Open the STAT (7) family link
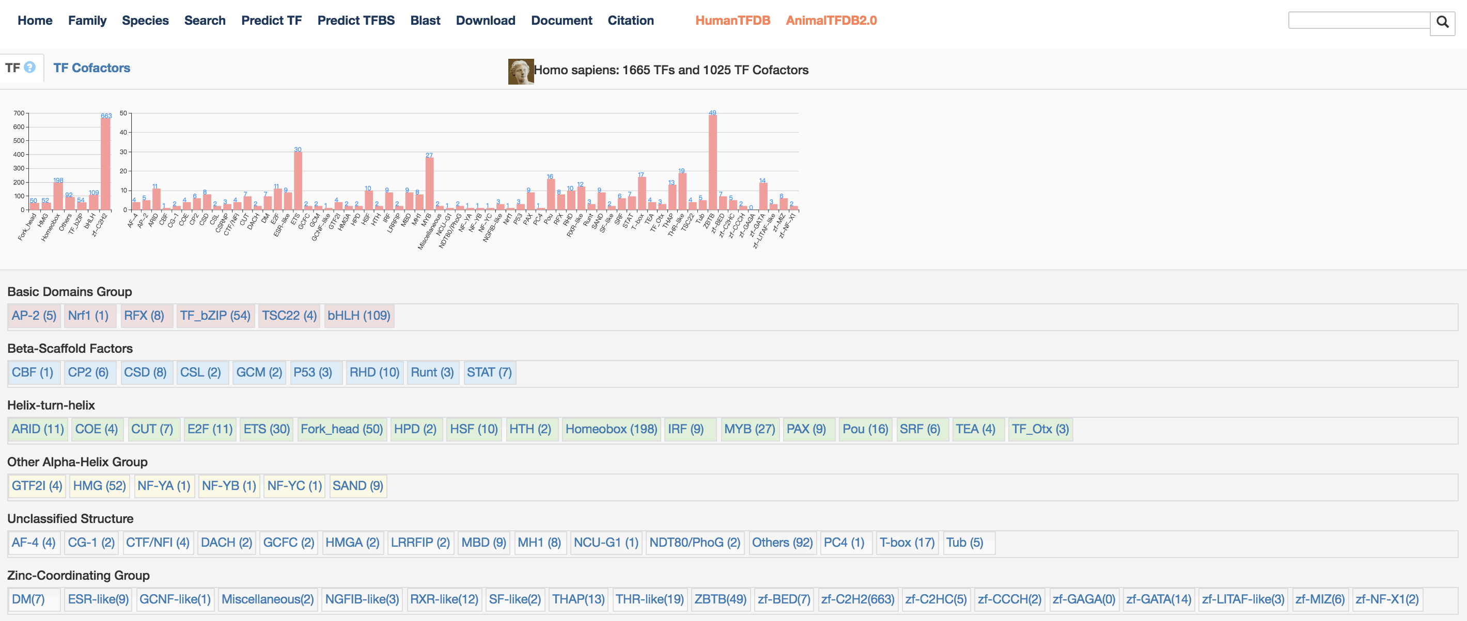The height and width of the screenshot is (621, 1467). (489, 372)
